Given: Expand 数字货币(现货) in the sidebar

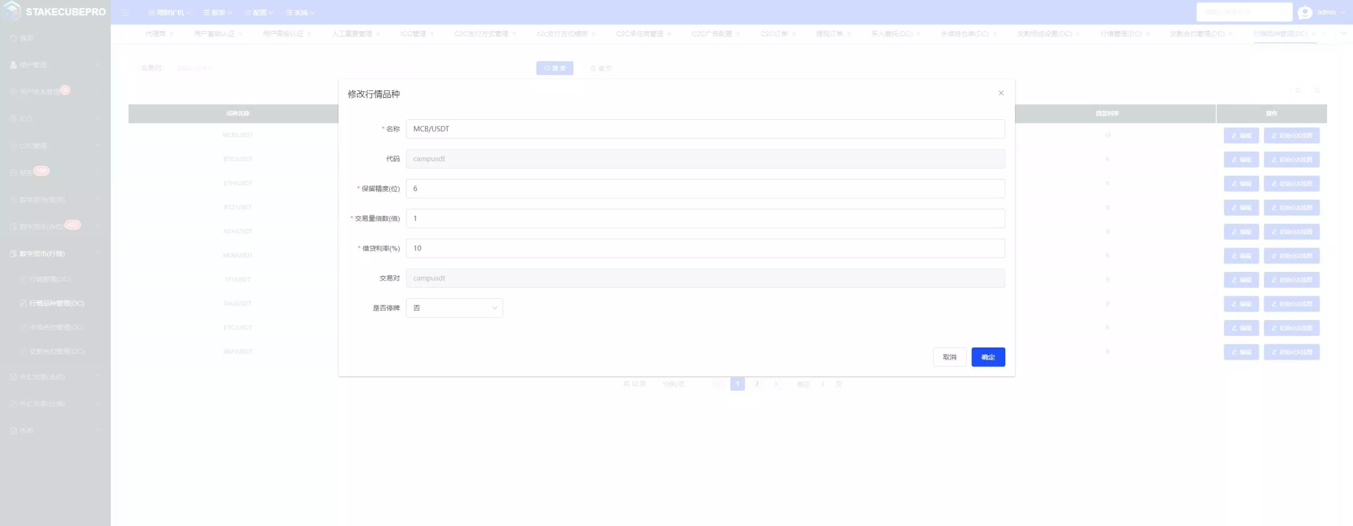Looking at the screenshot, I should [x=55, y=200].
